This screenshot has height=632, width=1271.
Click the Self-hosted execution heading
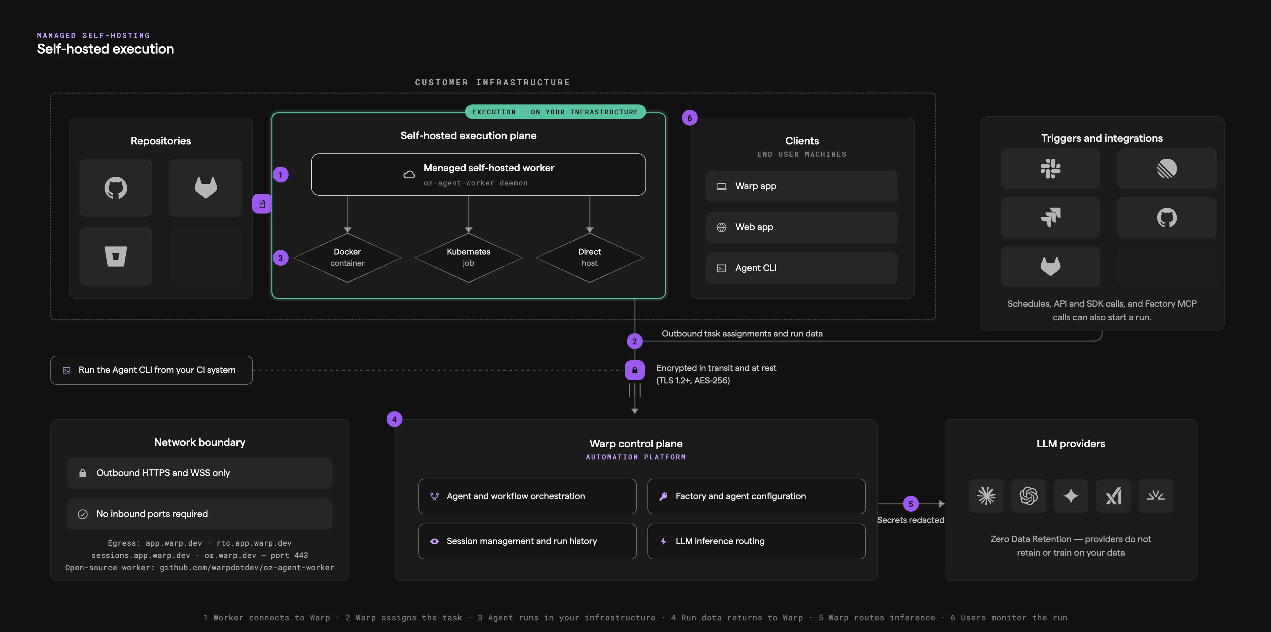tap(105, 49)
